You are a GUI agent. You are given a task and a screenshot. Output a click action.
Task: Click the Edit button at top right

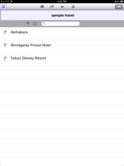tap(119, 7)
